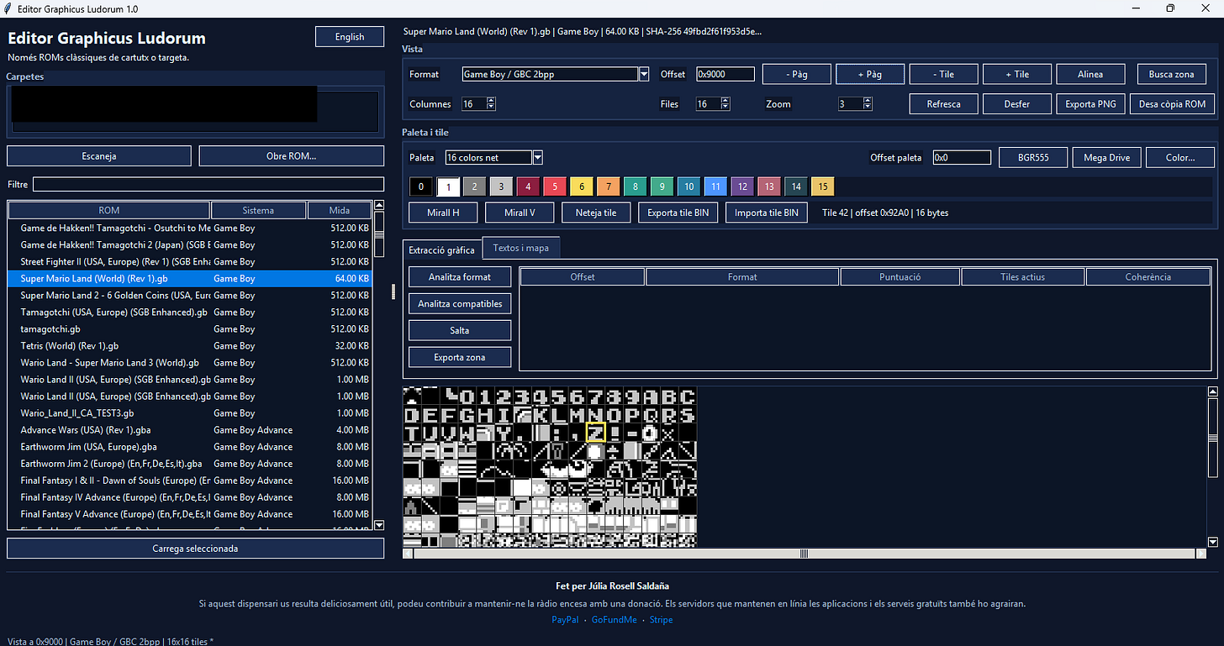The height and width of the screenshot is (646, 1224).
Task: Click the Analitza compatibles button
Action: [460, 303]
